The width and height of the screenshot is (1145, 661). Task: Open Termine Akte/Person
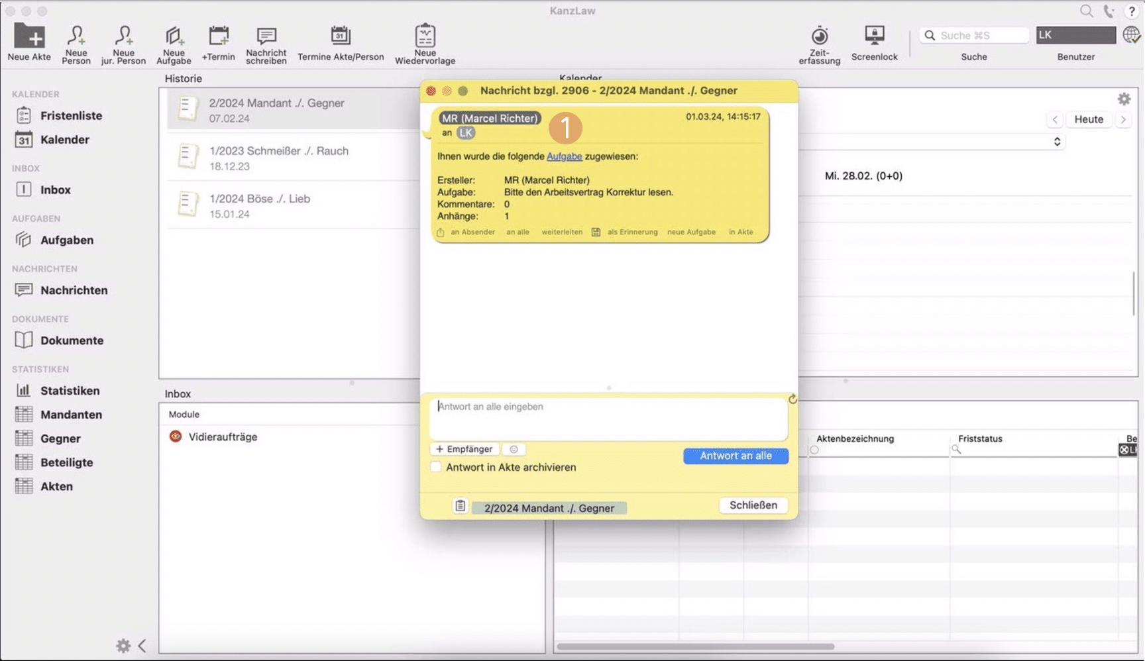coord(341,42)
